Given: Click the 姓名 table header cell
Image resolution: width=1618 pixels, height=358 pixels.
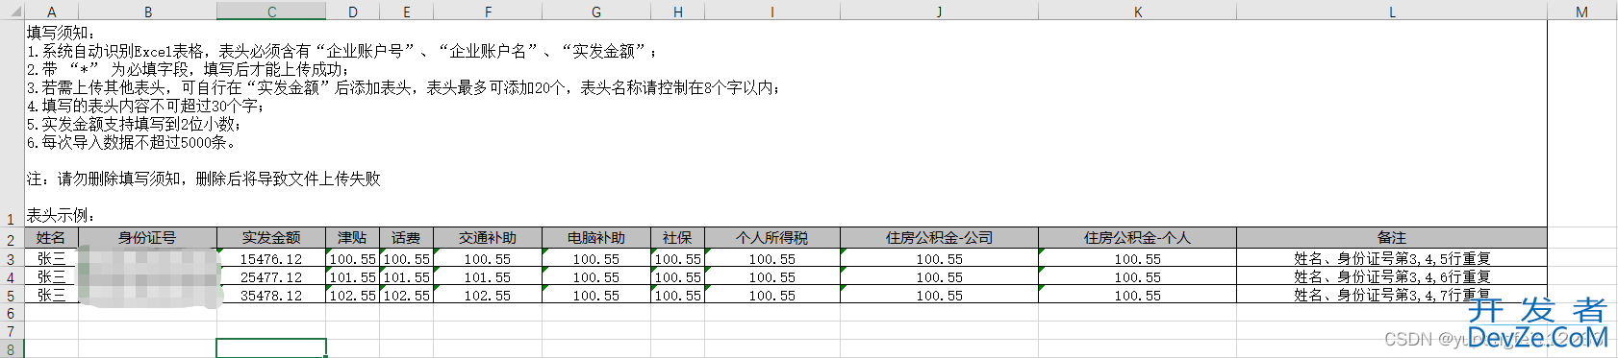Looking at the screenshot, I should coord(51,238).
